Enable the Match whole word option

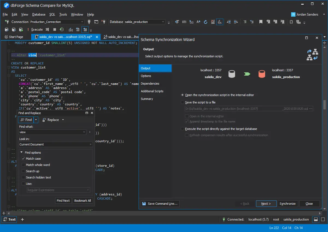click(24, 165)
